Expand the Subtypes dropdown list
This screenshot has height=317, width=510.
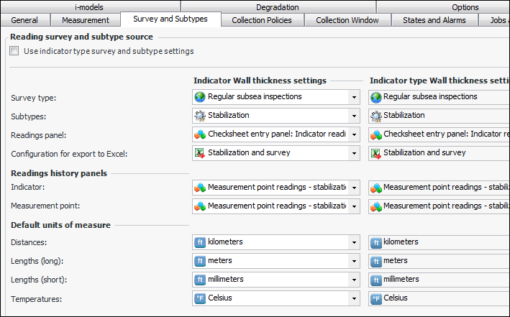[353, 115]
